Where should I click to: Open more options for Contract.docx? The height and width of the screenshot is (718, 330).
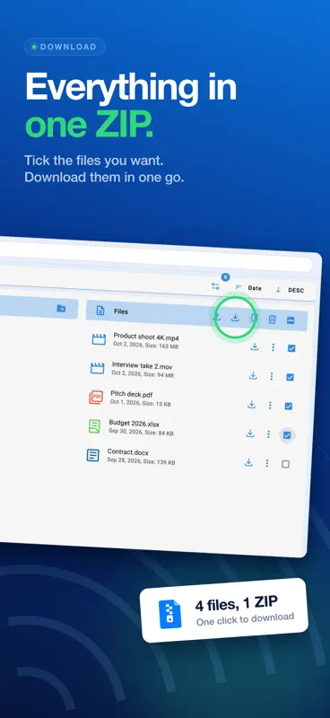click(x=267, y=463)
